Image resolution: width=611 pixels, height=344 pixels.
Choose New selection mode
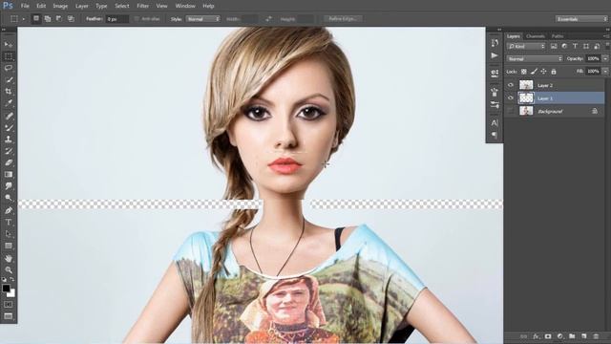coord(36,19)
